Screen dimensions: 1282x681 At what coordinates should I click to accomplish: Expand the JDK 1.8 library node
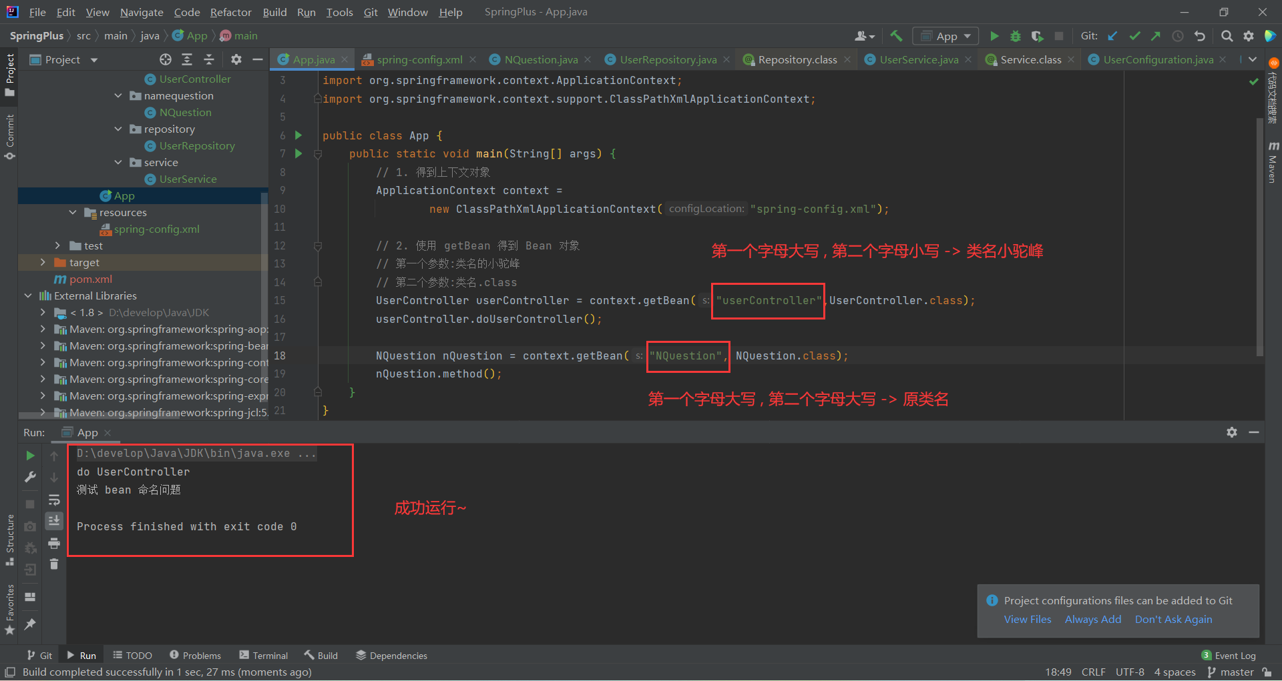click(43, 312)
